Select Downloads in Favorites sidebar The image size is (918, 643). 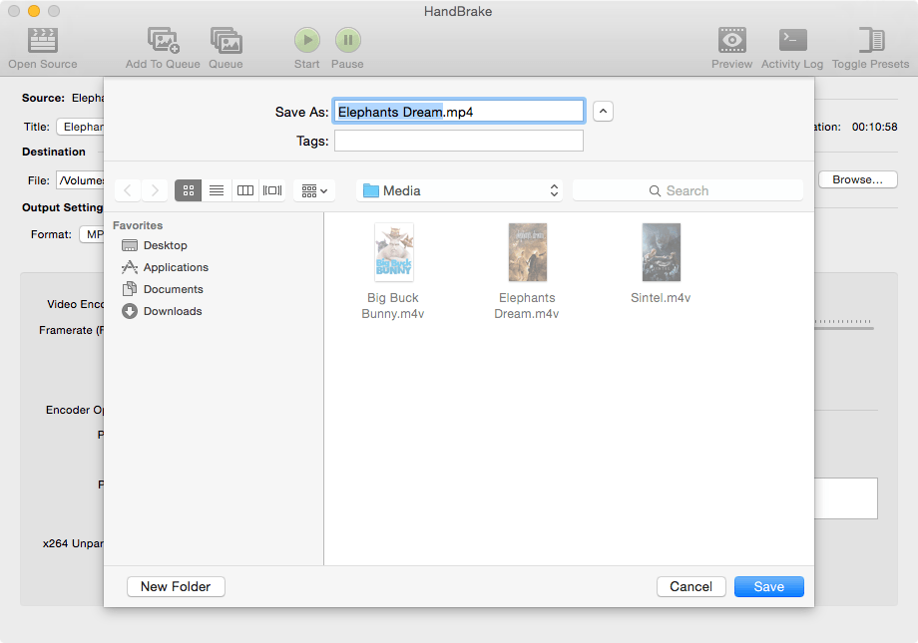pos(172,311)
